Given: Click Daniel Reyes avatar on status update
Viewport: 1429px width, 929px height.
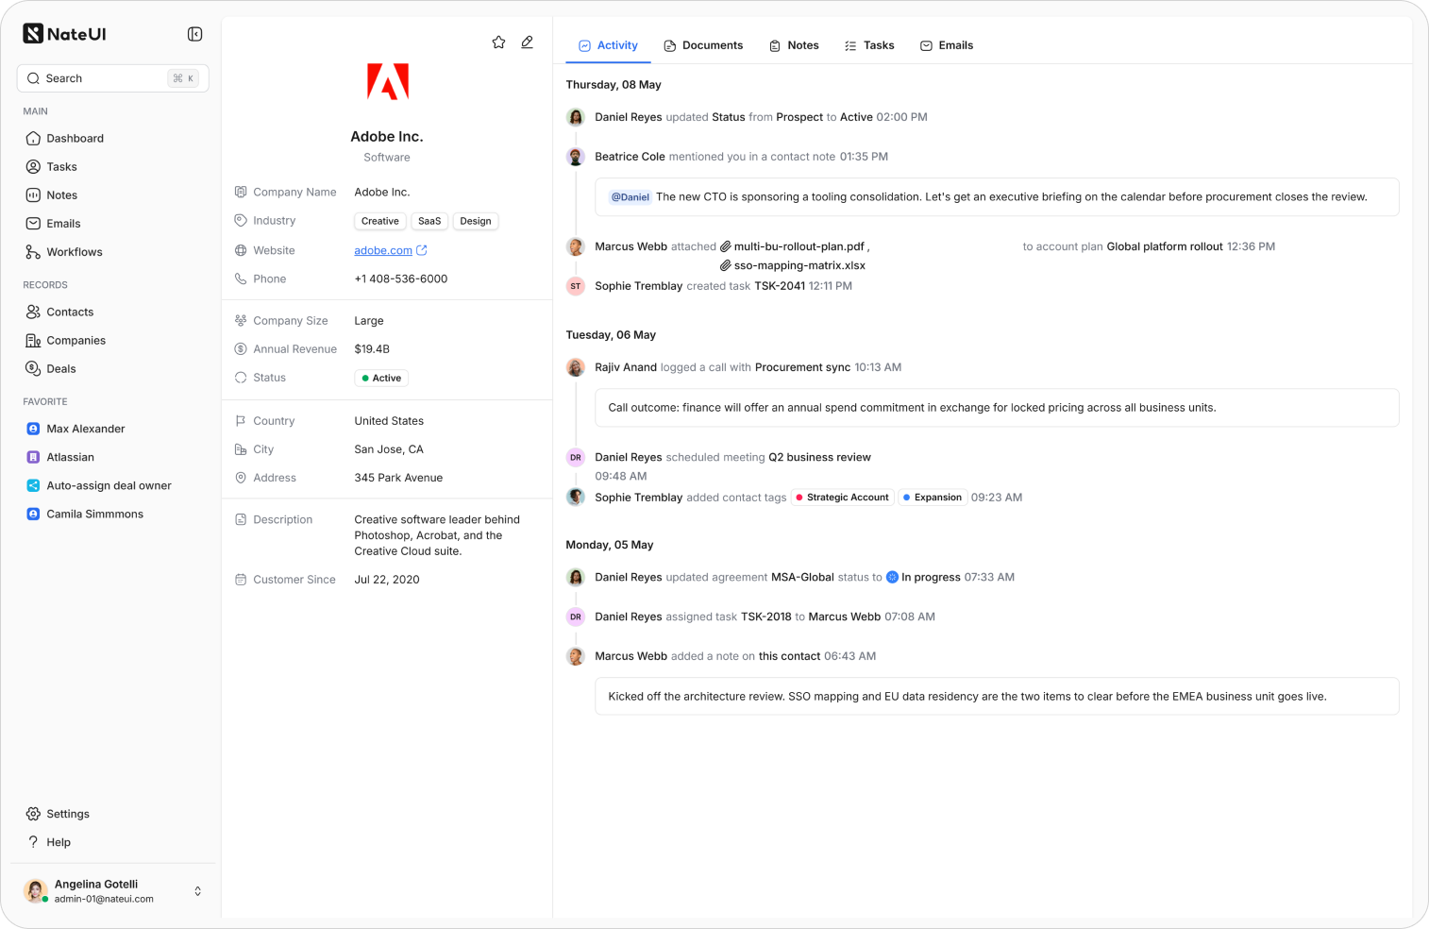Looking at the screenshot, I should [x=576, y=117].
